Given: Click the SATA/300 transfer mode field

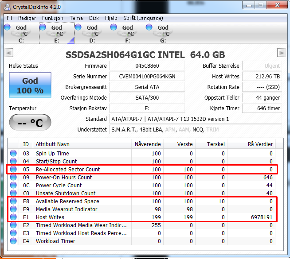Looking at the screenshot, I should tap(147, 98).
